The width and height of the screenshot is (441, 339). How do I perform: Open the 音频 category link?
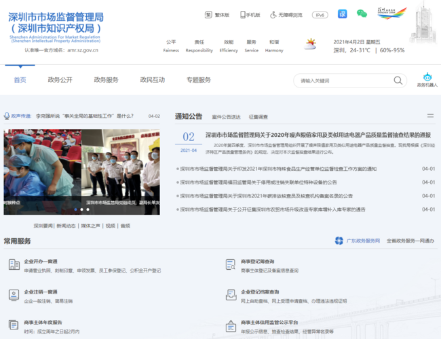tap(126, 226)
